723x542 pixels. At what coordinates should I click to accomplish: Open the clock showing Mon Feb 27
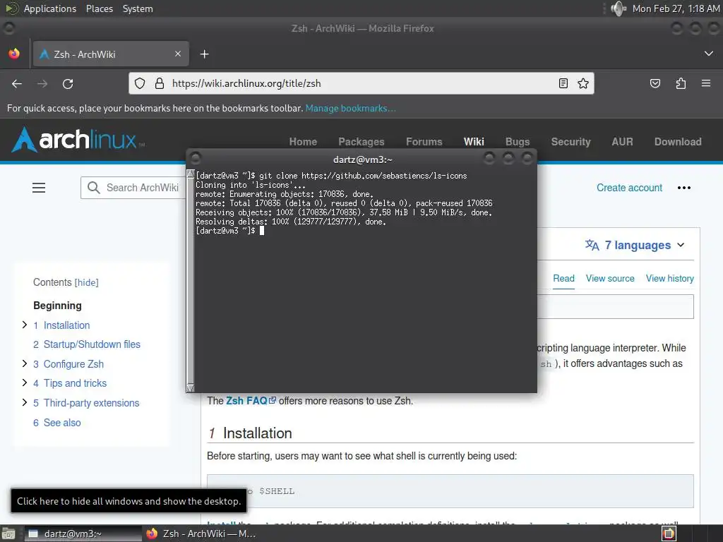(676, 8)
